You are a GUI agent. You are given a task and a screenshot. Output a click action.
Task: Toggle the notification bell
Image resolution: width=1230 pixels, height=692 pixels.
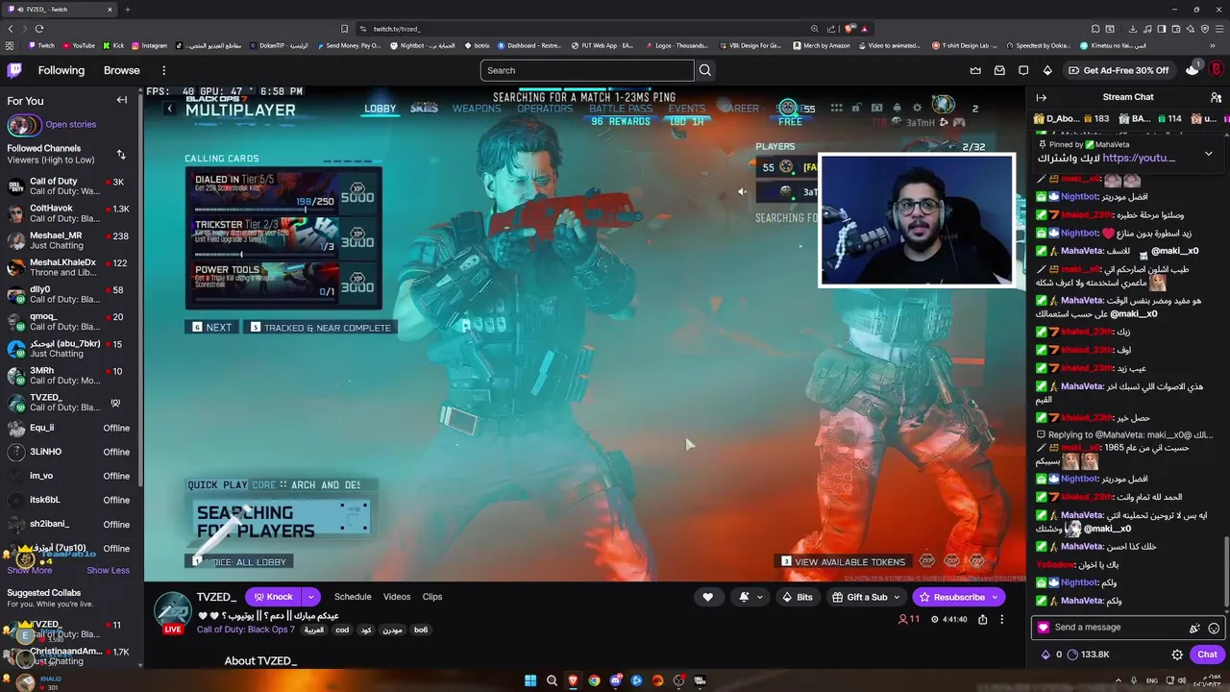coord(744,597)
